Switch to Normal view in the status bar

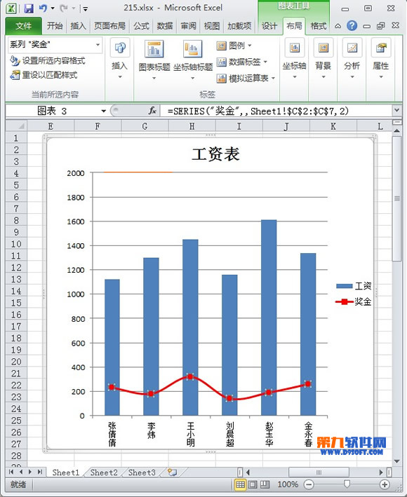pyautogui.click(x=240, y=484)
